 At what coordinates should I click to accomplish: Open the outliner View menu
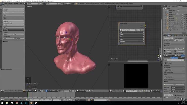[x=169, y=6]
